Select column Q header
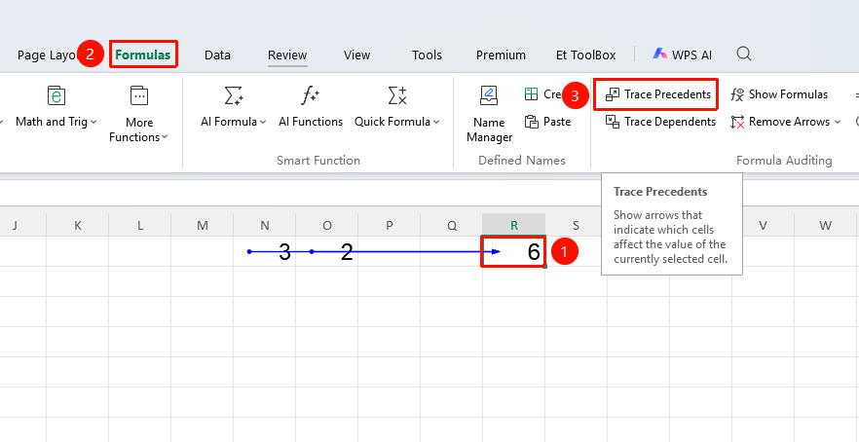859x442 pixels. (x=452, y=225)
